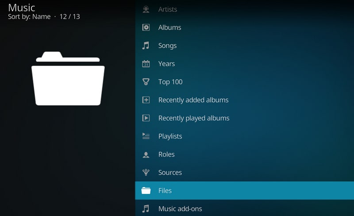354x216 pixels.
Task: Click the Top 100 medal icon
Action: (x=146, y=82)
